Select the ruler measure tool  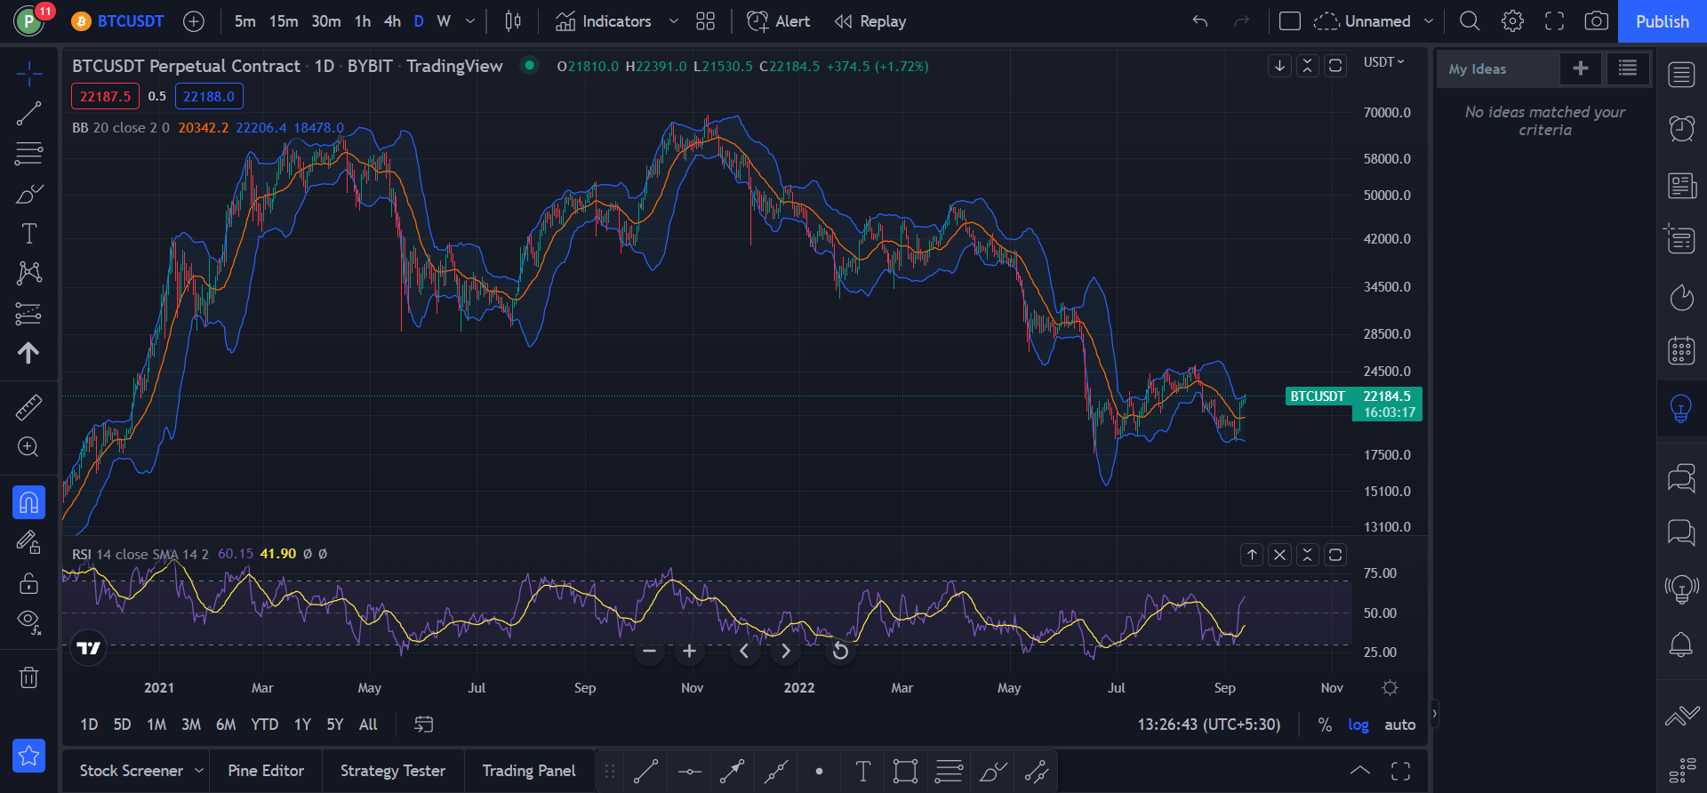(x=28, y=408)
